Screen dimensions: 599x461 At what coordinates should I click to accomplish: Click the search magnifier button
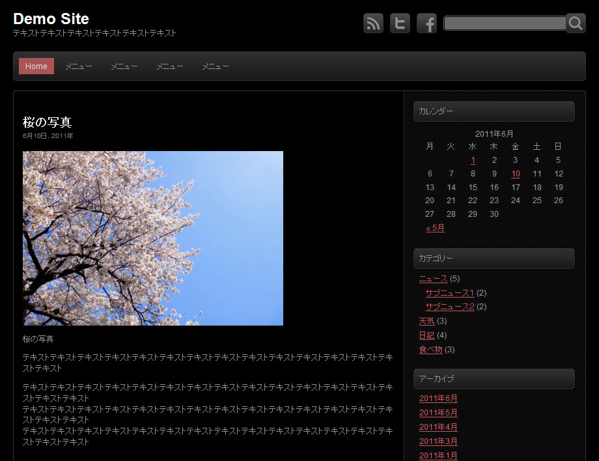(576, 23)
